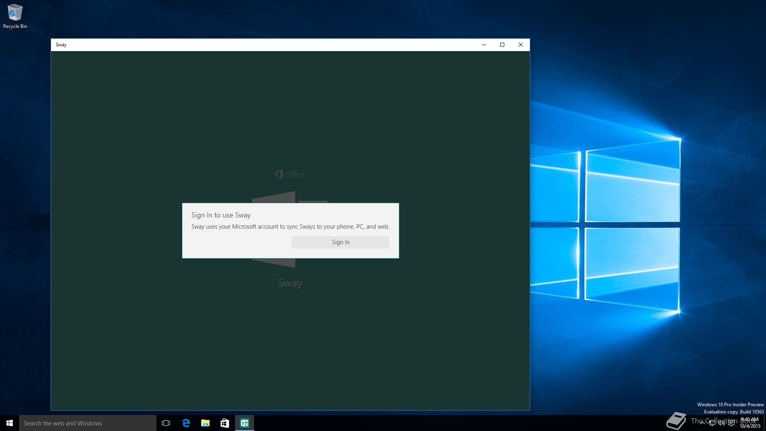Expand the hidden tray icons chevron
This screenshot has width=766, height=431.
(x=702, y=423)
